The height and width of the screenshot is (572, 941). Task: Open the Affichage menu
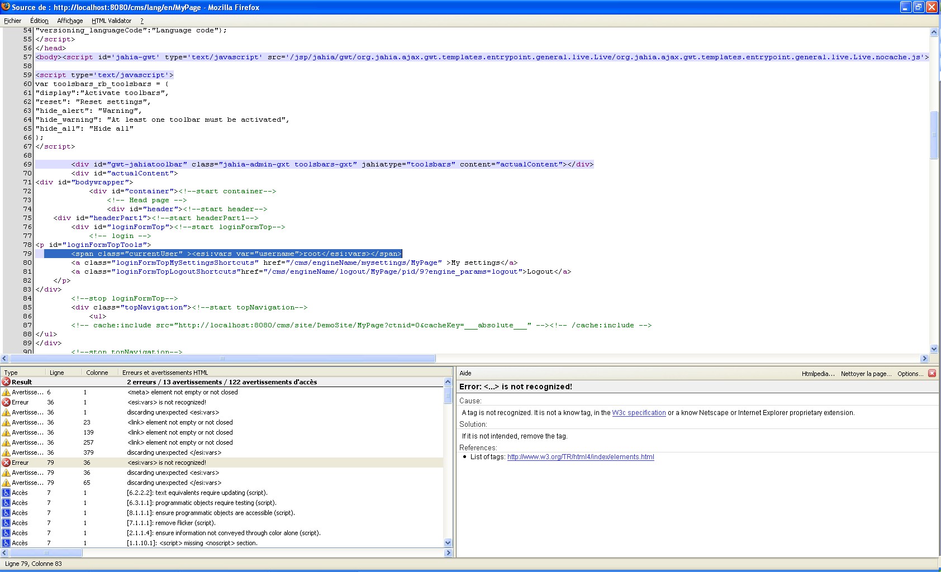(70, 21)
